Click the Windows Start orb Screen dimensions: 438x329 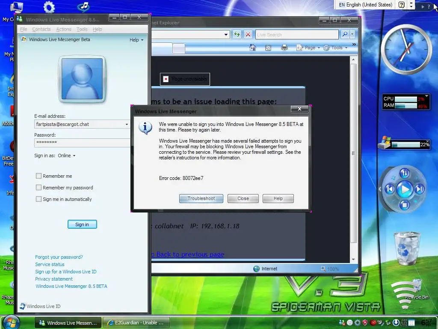pyautogui.click(x=12, y=322)
